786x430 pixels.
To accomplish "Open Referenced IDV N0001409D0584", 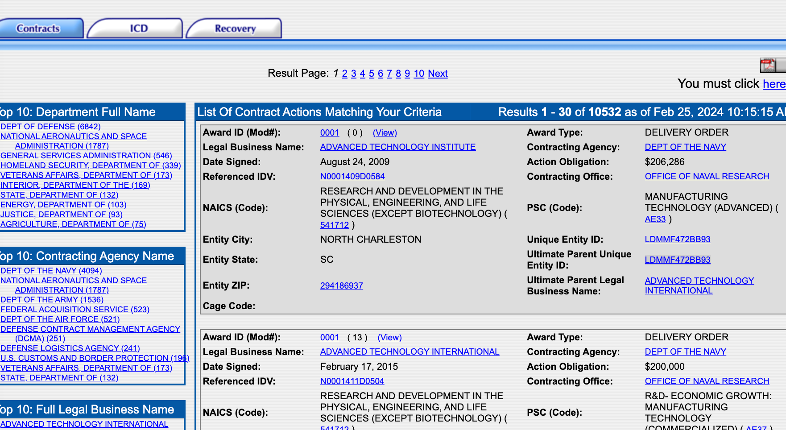I will tap(352, 177).
